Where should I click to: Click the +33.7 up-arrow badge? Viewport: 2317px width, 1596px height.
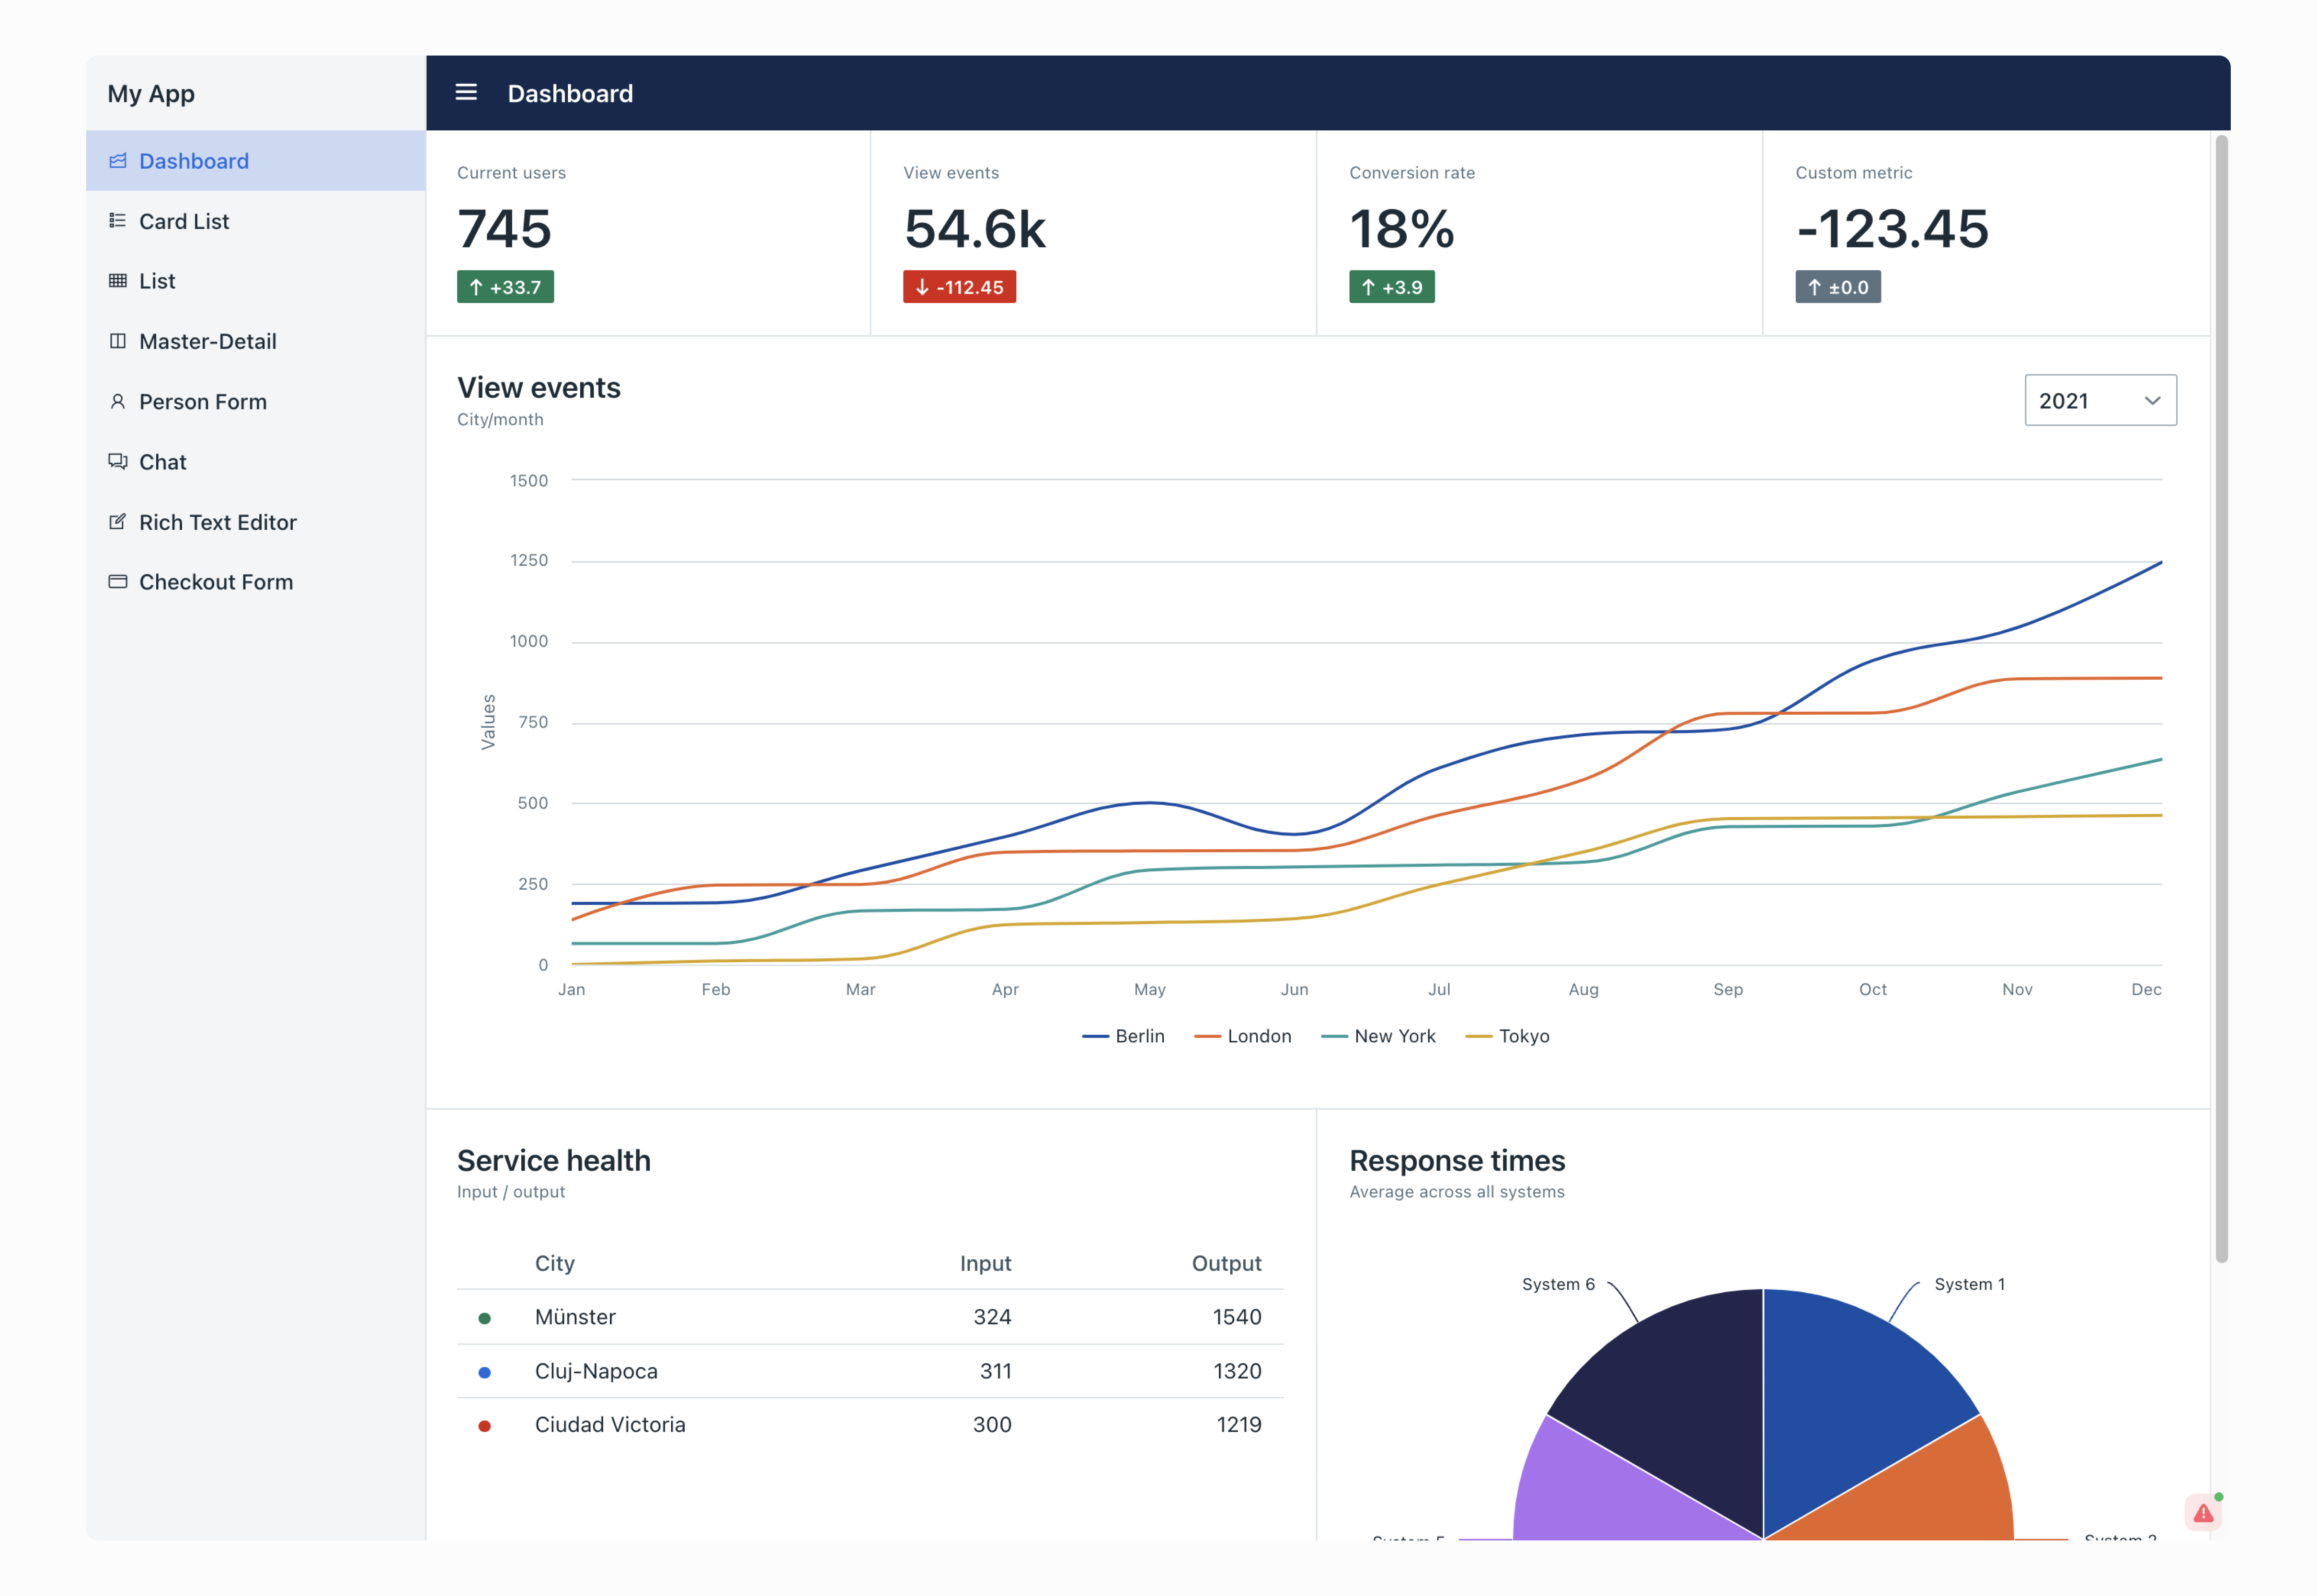coord(505,287)
